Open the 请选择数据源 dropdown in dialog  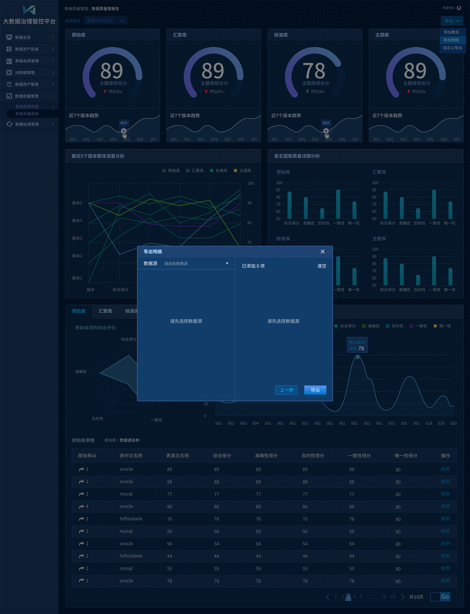(196, 264)
